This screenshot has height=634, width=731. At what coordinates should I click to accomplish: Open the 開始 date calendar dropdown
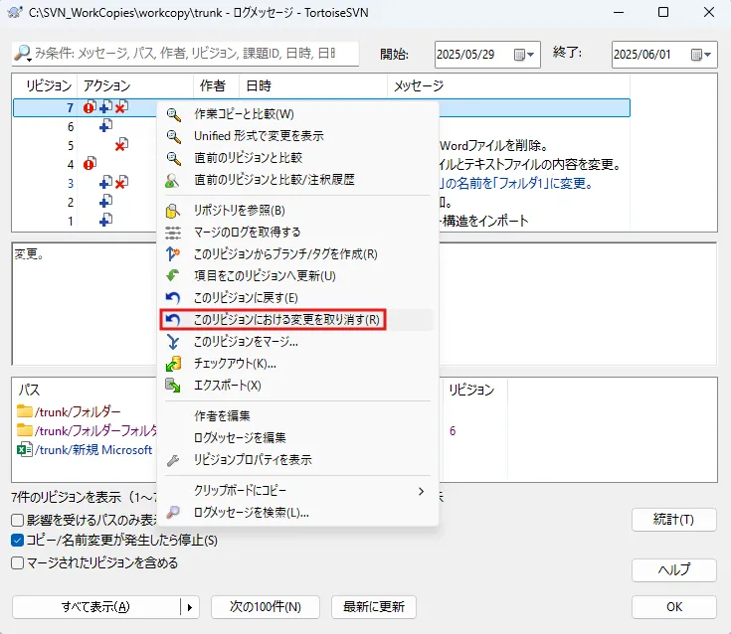tap(524, 55)
